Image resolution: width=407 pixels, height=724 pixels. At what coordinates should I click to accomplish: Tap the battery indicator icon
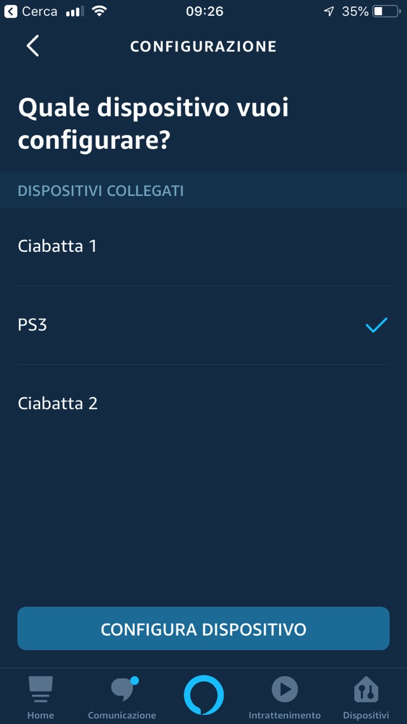point(387,11)
